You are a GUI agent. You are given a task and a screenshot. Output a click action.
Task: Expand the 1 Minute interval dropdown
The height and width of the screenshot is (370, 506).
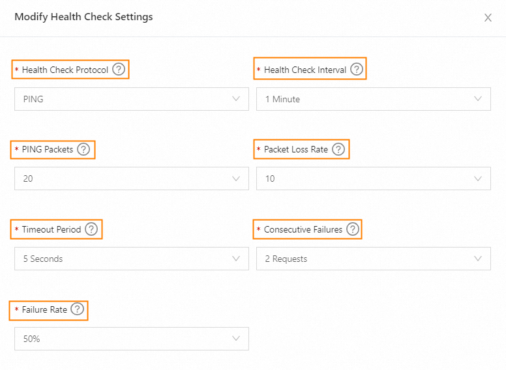tap(373, 99)
